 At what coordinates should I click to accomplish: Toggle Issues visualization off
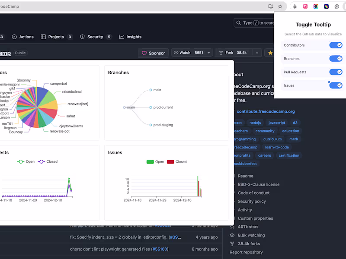coord(336,85)
